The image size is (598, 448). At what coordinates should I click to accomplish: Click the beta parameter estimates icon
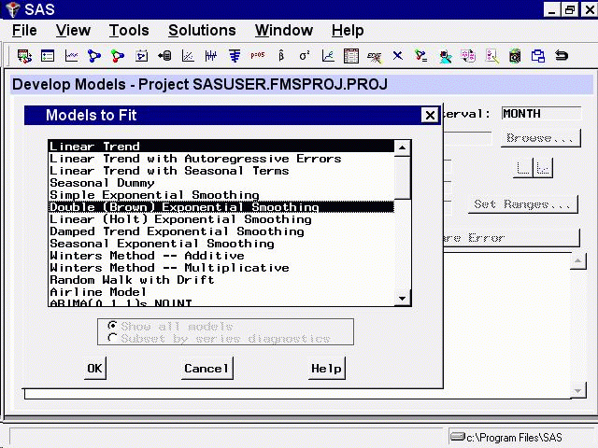click(281, 56)
